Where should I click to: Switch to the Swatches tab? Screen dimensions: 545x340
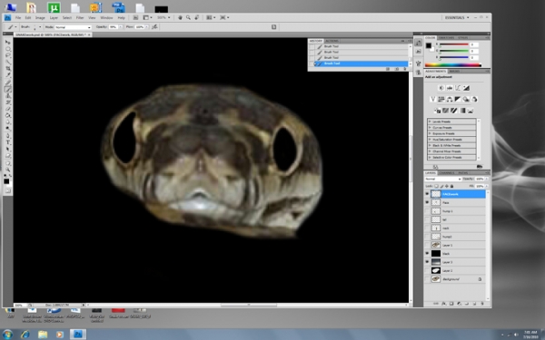pyautogui.click(x=446, y=37)
